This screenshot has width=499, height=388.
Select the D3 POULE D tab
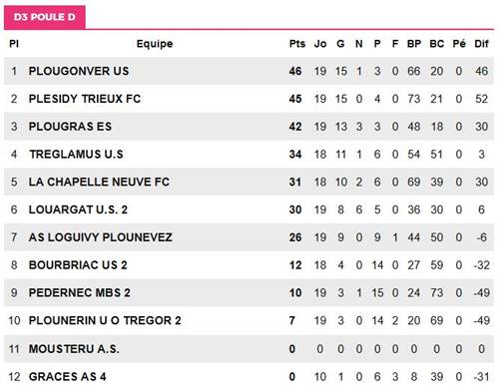click(x=45, y=17)
